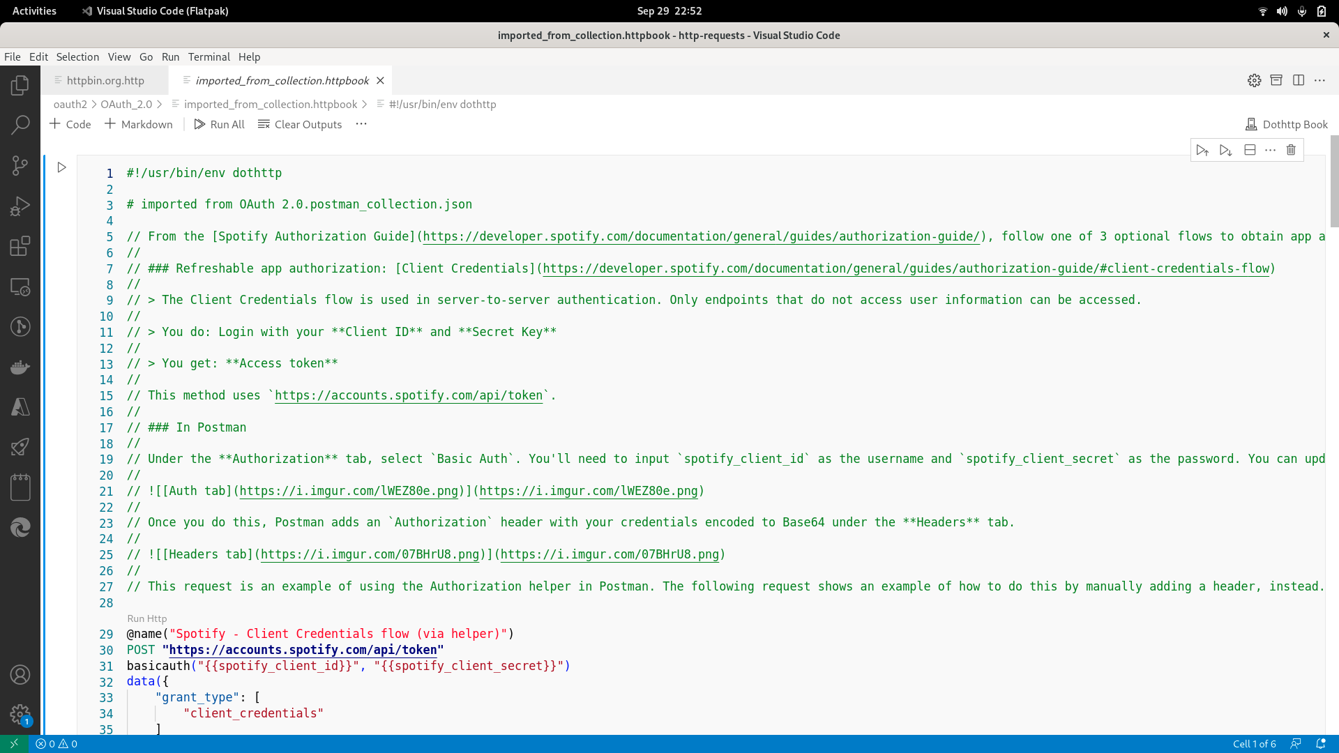
Task: Open the Run and Debug view
Action: tap(20, 206)
